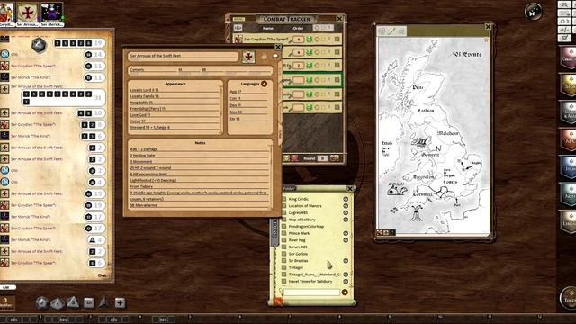The height and width of the screenshot is (324, 576).
Task: Click next round icon in Combat Tracker
Action: 334,158
